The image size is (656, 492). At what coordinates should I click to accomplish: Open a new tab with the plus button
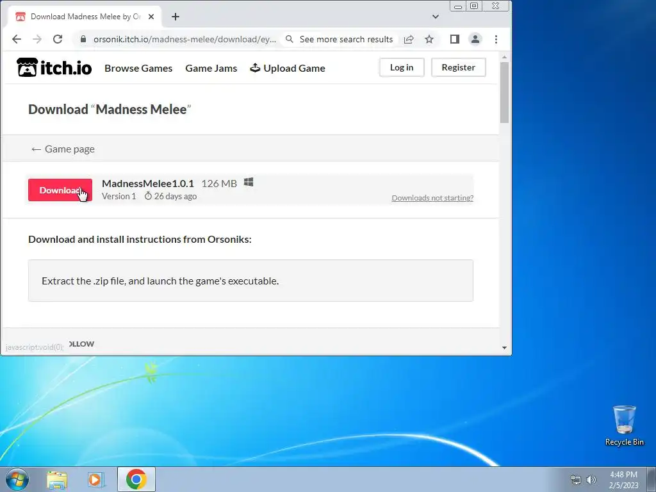176,17
